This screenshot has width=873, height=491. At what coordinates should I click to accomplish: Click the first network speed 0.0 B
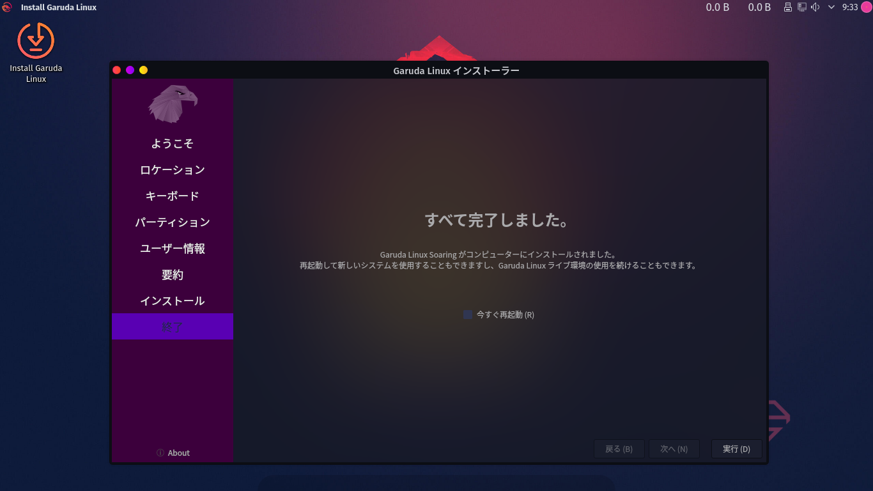click(x=718, y=8)
